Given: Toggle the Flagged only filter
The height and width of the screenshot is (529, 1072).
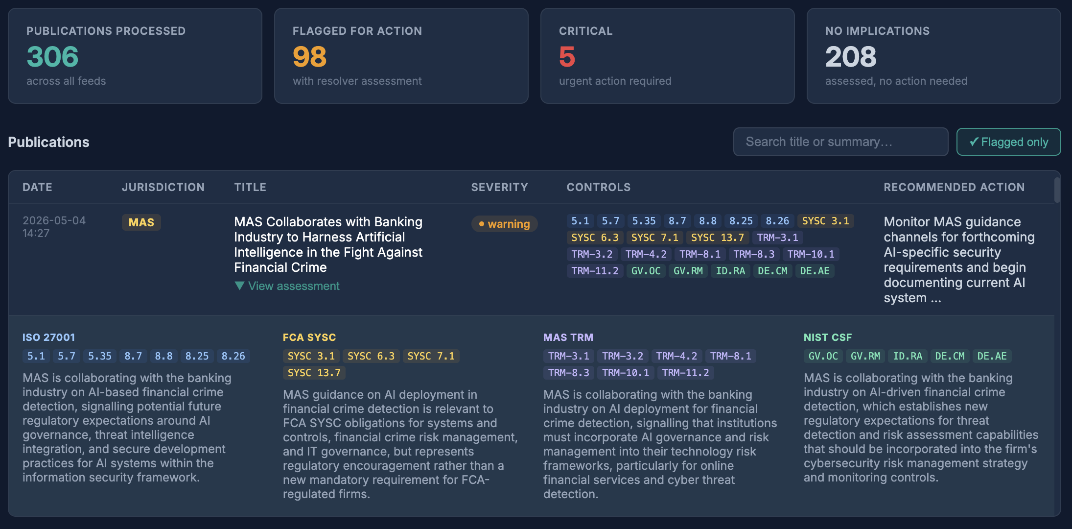Looking at the screenshot, I should pos(1008,142).
